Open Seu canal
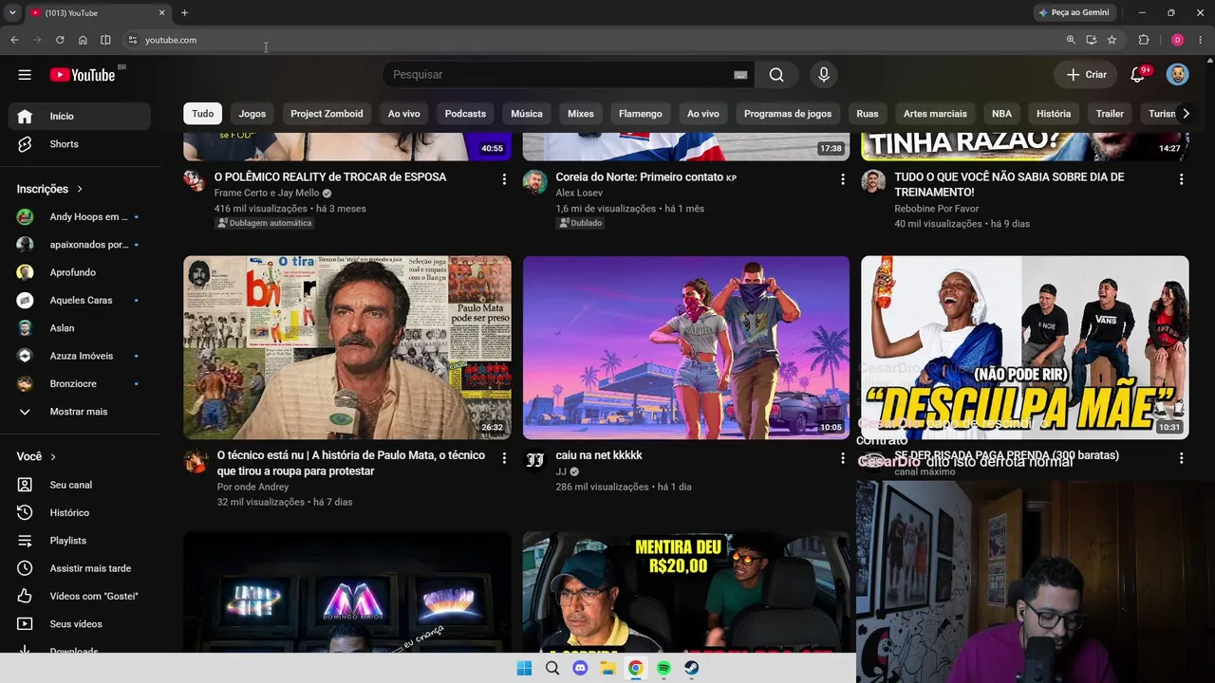 (x=80, y=485)
